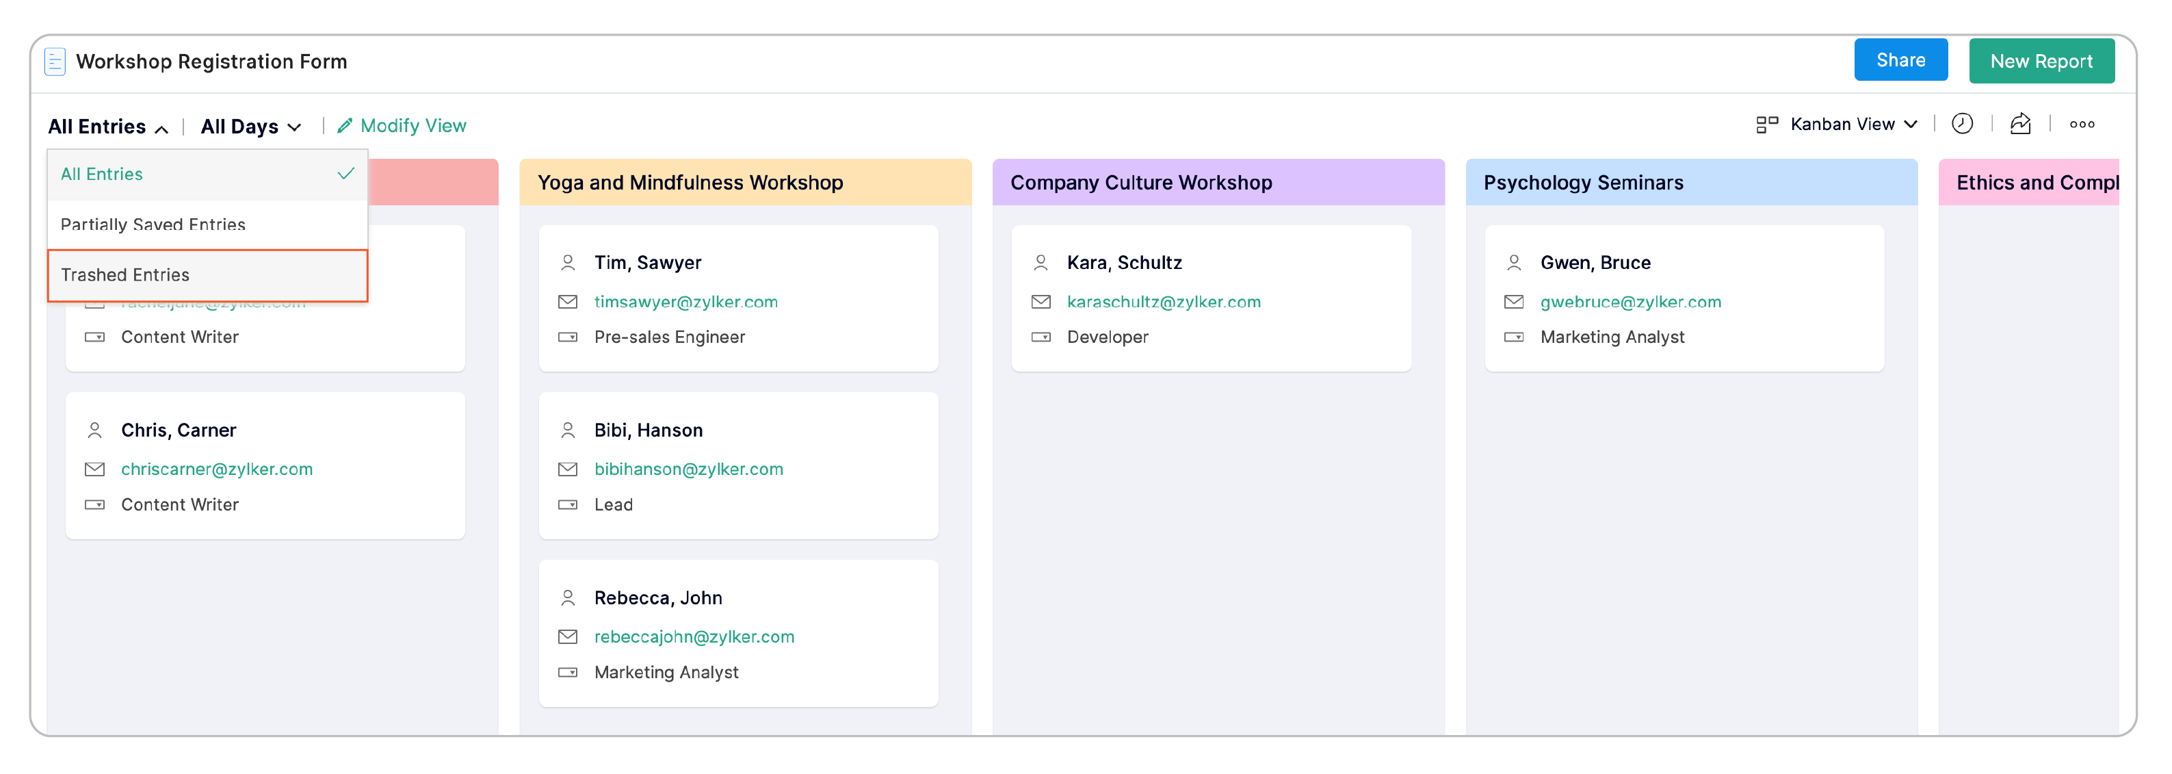Click Company Culture Workshop column header
Screen dimensions: 2172x774
point(1218,183)
